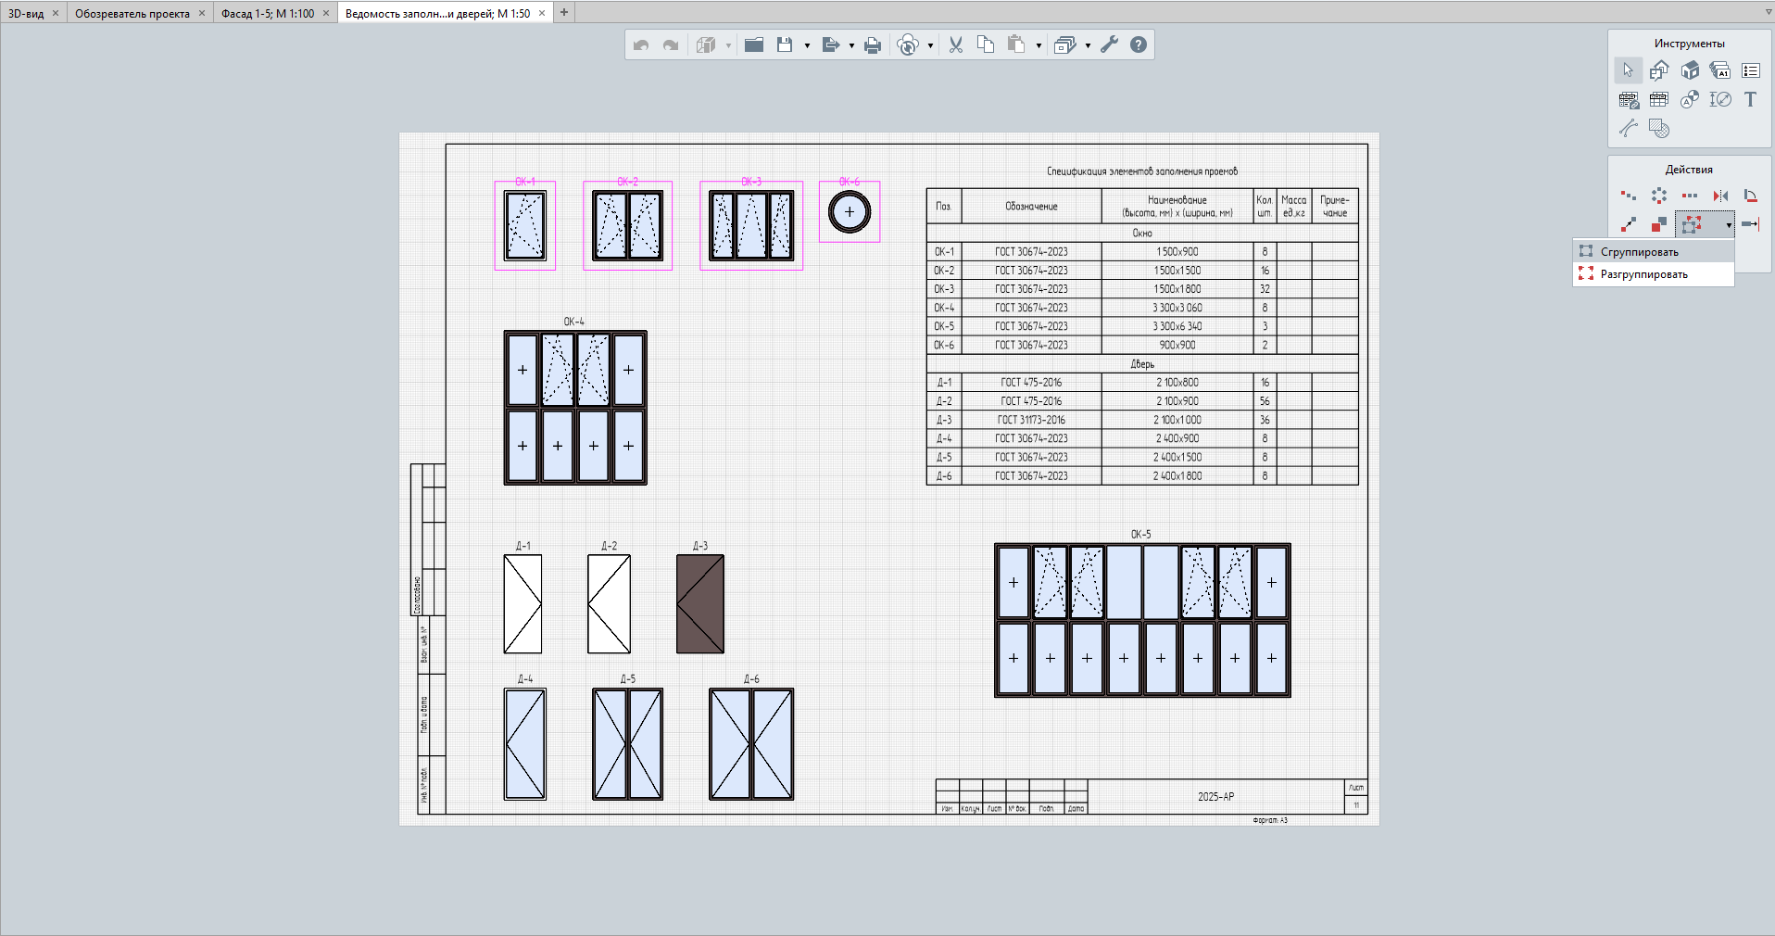
Task: Expand the dropdown beside the stacked windows icon
Action: coord(1088,45)
